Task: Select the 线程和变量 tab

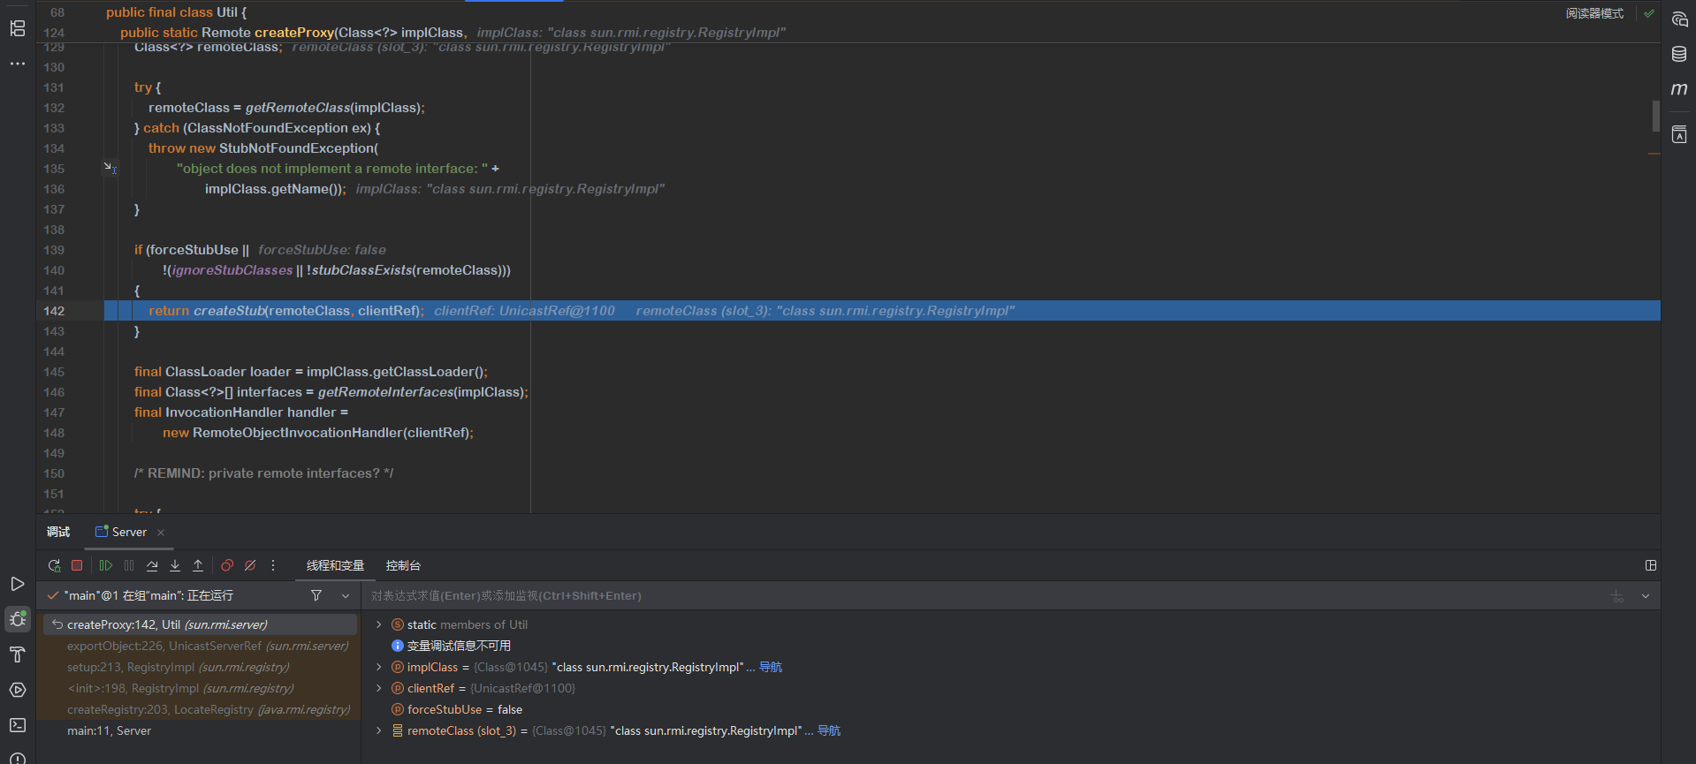Action: (x=335, y=565)
